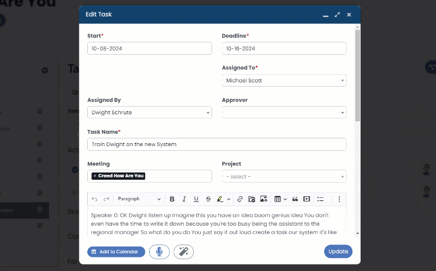Open the empty Approver dropdown
The image size is (436, 271).
(284, 113)
